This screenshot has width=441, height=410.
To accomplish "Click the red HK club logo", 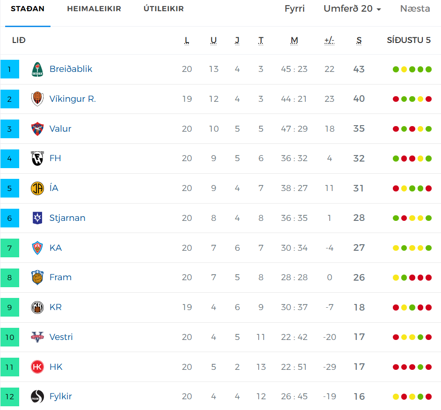I will pyautogui.click(x=37, y=367).
